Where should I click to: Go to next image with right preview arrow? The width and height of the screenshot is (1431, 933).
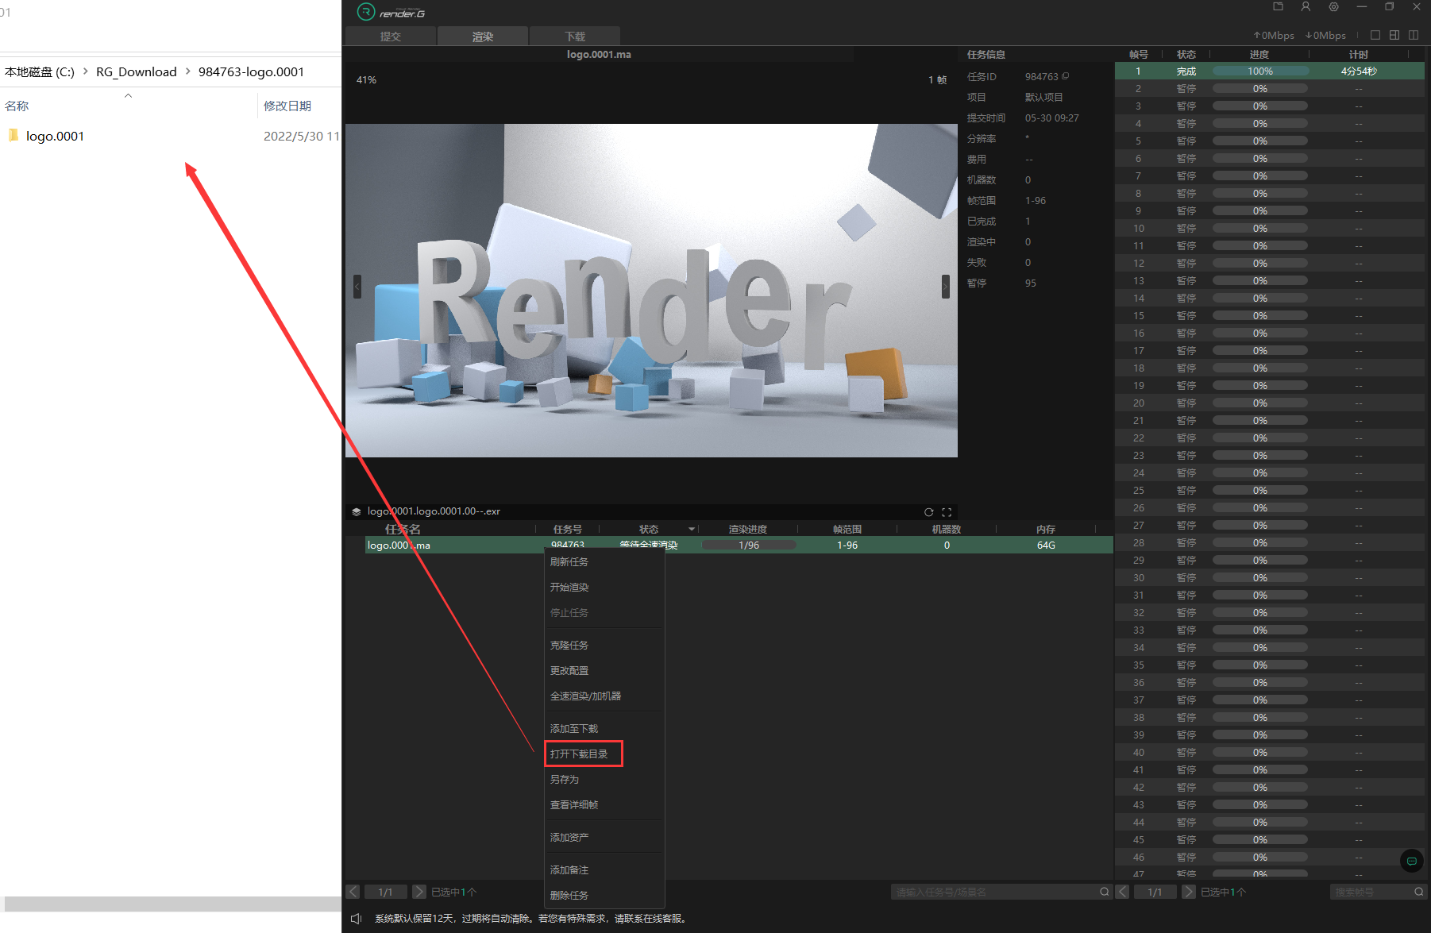click(945, 287)
